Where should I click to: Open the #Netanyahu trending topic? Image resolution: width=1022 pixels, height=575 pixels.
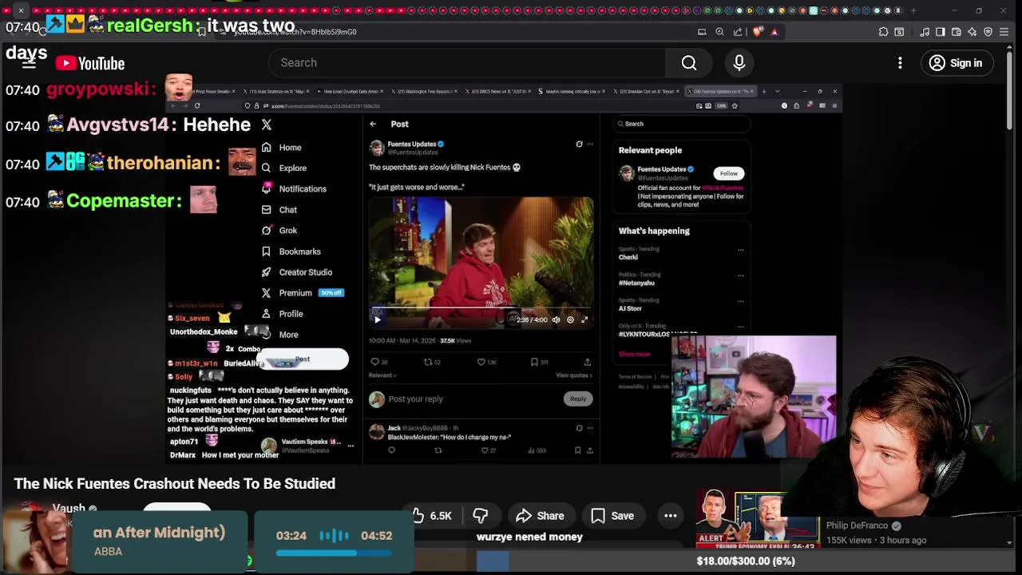tap(636, 283)
